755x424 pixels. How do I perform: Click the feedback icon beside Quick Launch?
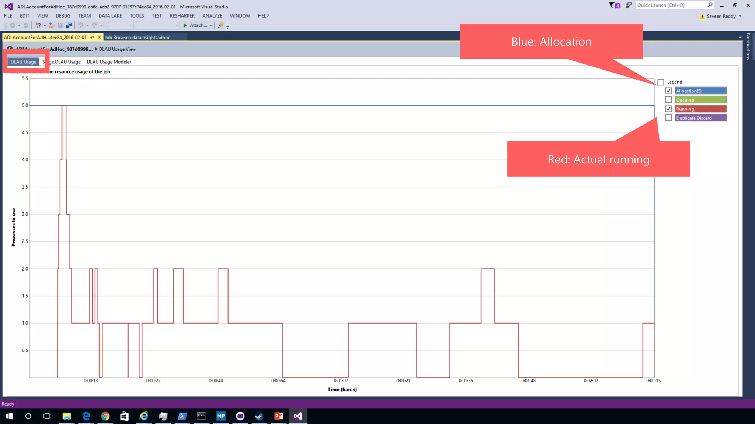pyautogui.click(x=629, y=5)
